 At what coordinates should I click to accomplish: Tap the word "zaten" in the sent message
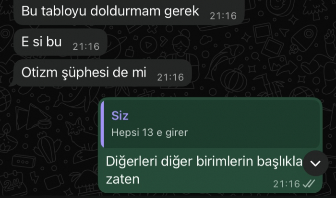coord(122,179)
